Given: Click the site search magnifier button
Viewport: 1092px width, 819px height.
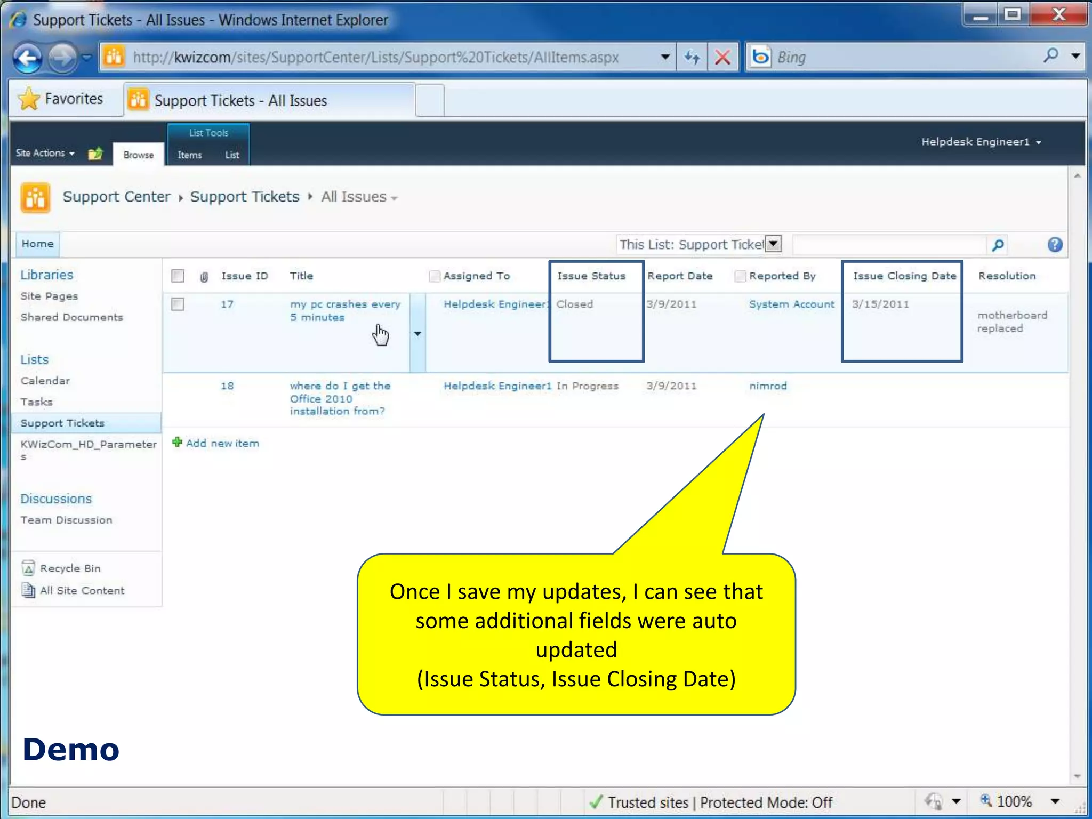Looking at the screenshot, I should pos(998,245).
